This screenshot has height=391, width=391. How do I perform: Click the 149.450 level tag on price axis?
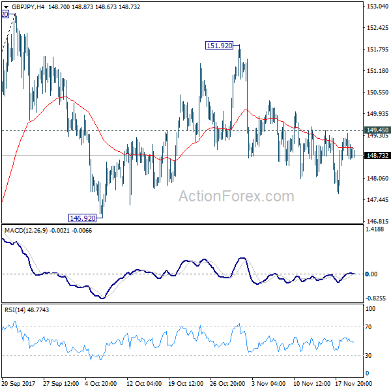click(377, 130)
